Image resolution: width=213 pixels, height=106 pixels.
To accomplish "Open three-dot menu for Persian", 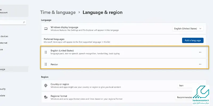I will tap(200, 64).
